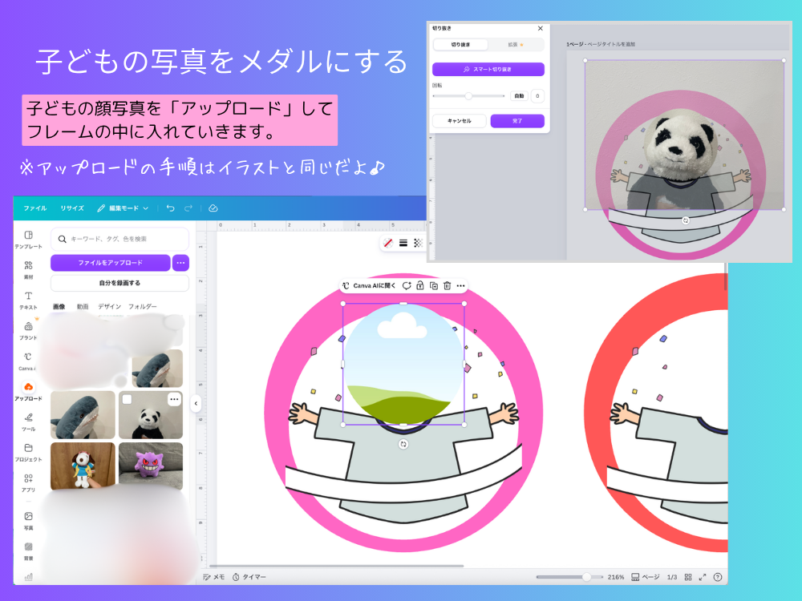
Task: Click スマート切り抜き button
Action: point(488,69)
